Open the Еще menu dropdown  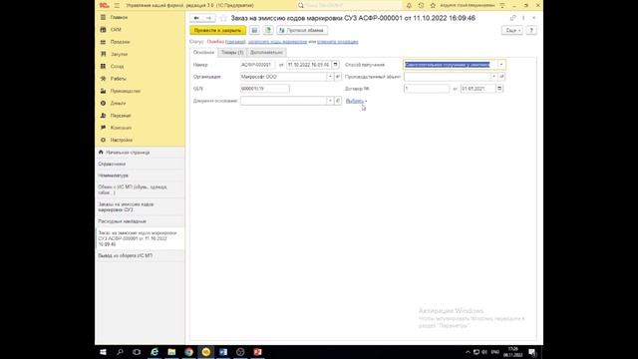(512, 31)
